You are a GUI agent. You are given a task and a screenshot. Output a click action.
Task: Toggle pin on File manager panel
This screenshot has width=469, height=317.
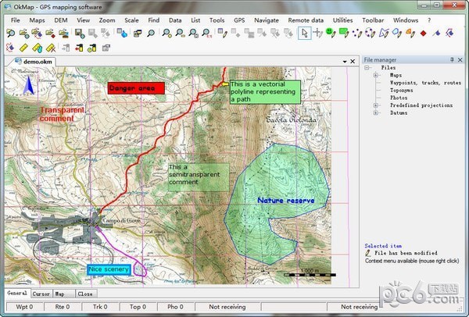point(450,59)
